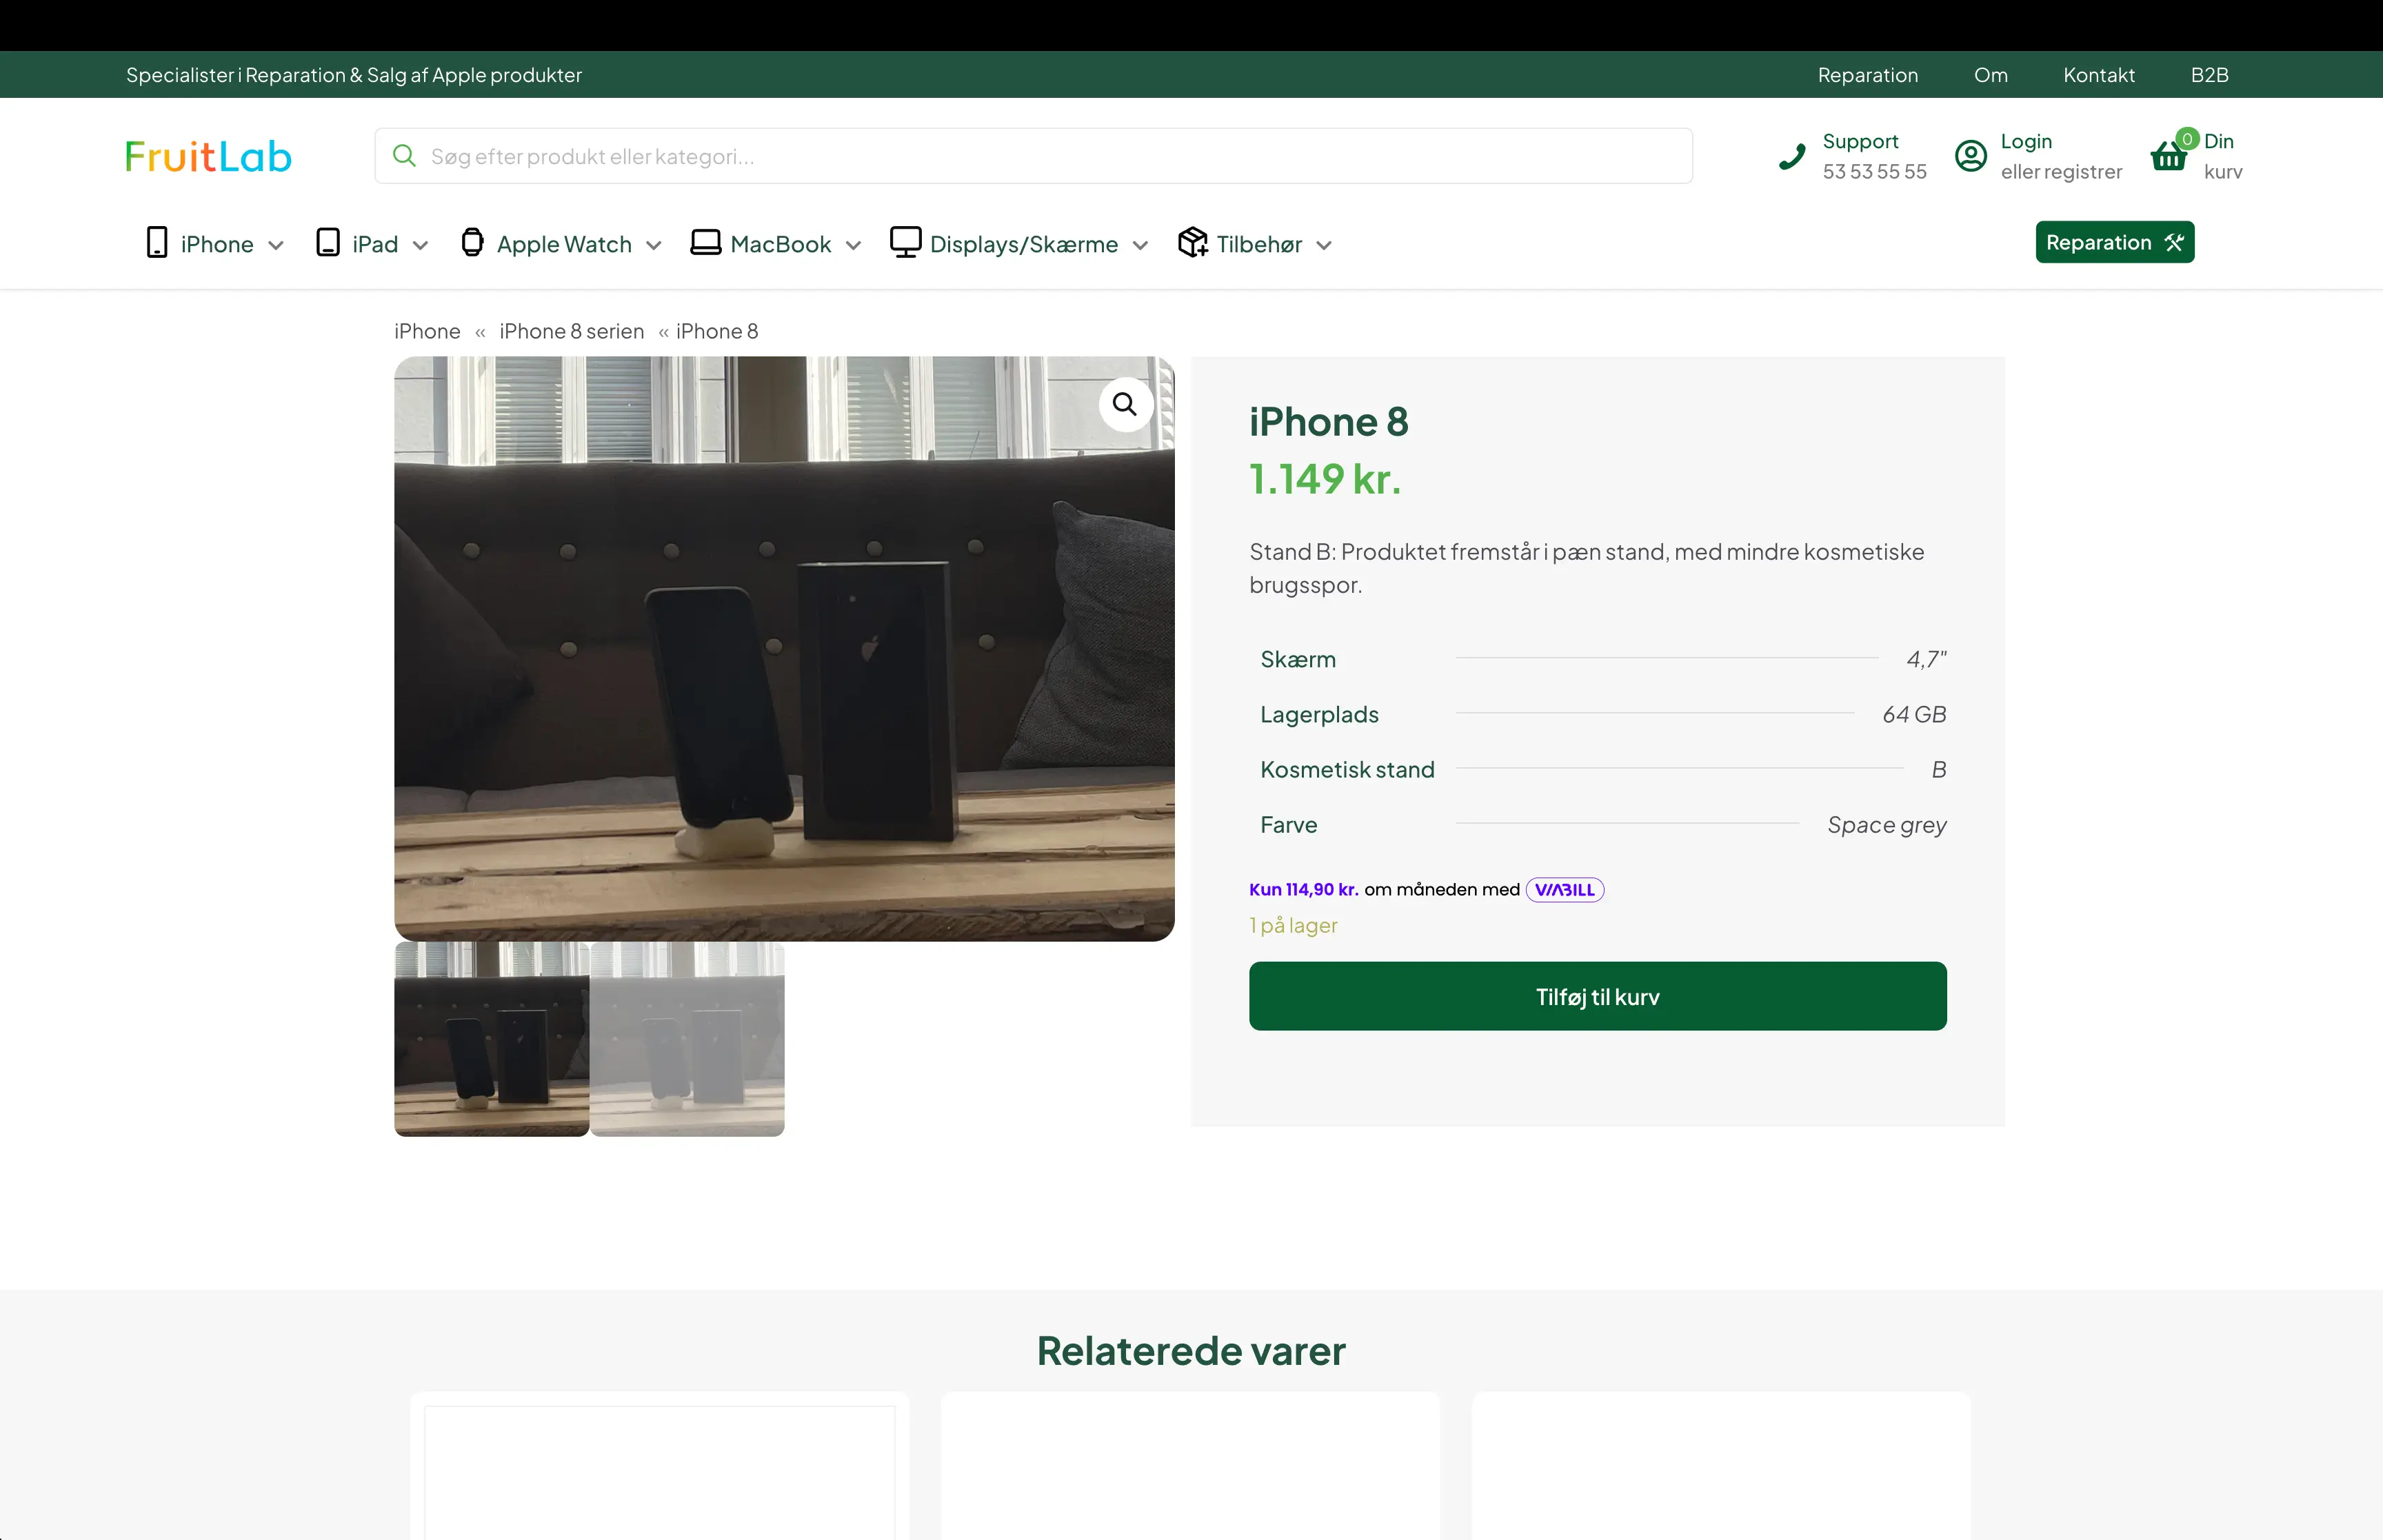Click the FruitLab logo
Image resolution: width=2383 pixels, height=1540 pixels.
pos(208,156)
